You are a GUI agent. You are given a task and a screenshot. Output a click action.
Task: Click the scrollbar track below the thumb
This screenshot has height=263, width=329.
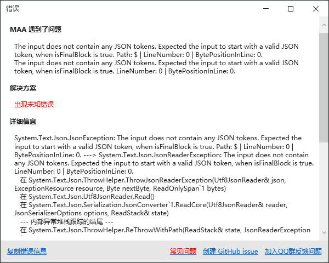324,184
